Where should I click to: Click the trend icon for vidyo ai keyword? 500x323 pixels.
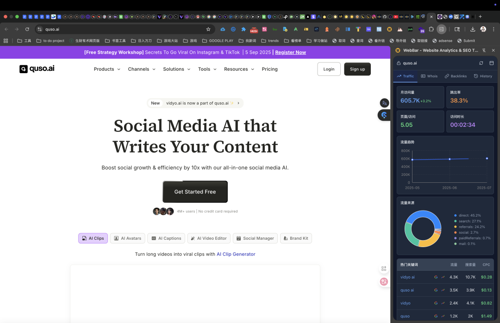443,277
